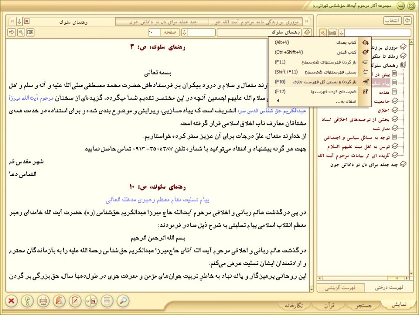This screenshot has height=315, width=419.
Task: Click the magnifying glass search icon
Action: tap(123, 301)
